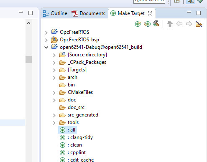The height and width of the screenshot is (162, 207).
Task: Toggle Hide Empty Folders icon
Action: click(199, 24)
